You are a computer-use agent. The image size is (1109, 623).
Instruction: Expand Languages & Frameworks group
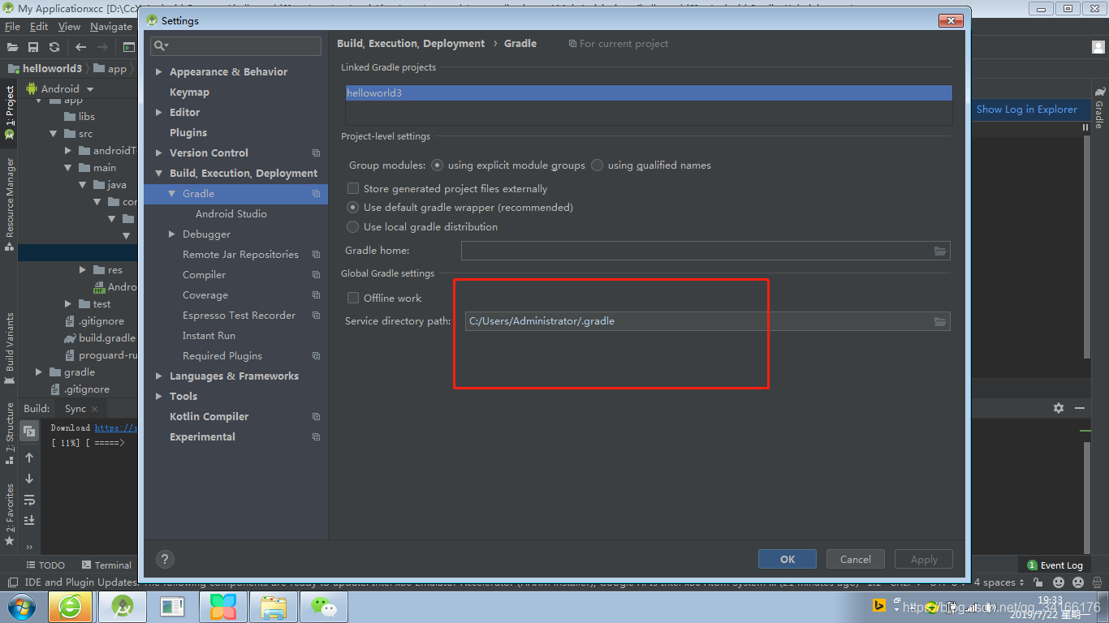coord(159,376)
